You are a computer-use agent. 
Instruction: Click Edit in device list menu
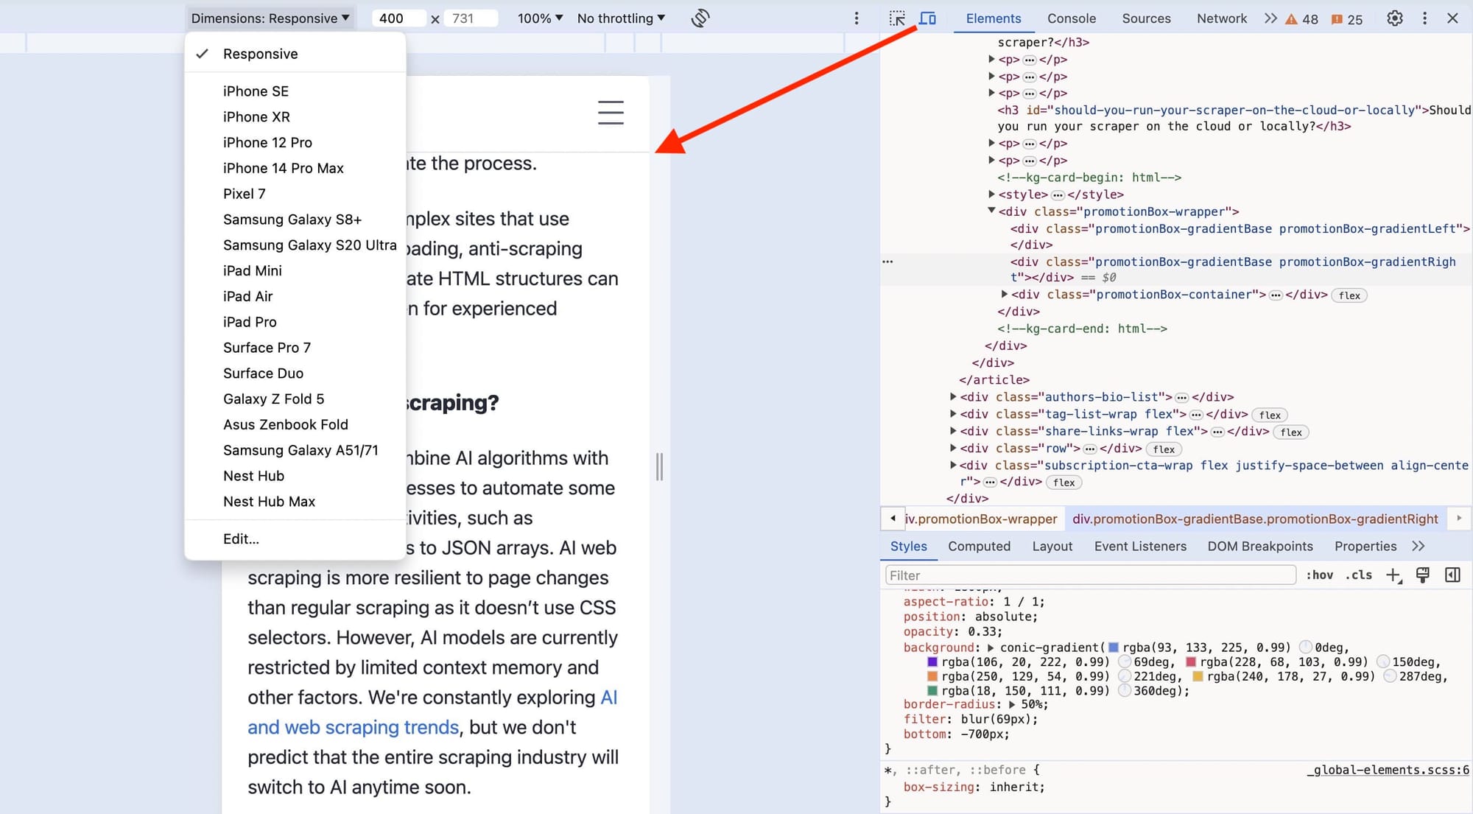pos(239,538)
